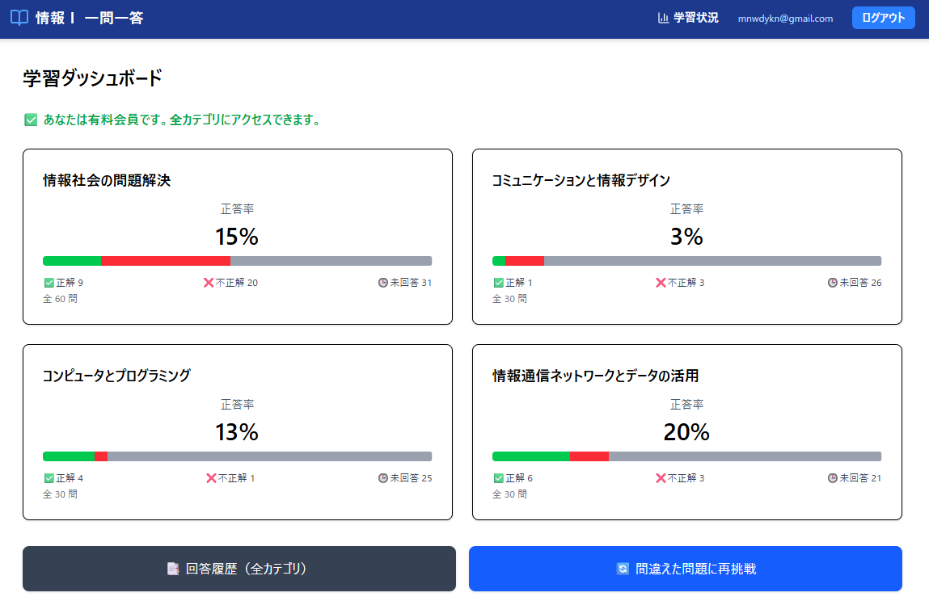Click the clock icon in 情報通信ネットワーク card
Screen dimensions: 929x601
(x=833, y=478)
